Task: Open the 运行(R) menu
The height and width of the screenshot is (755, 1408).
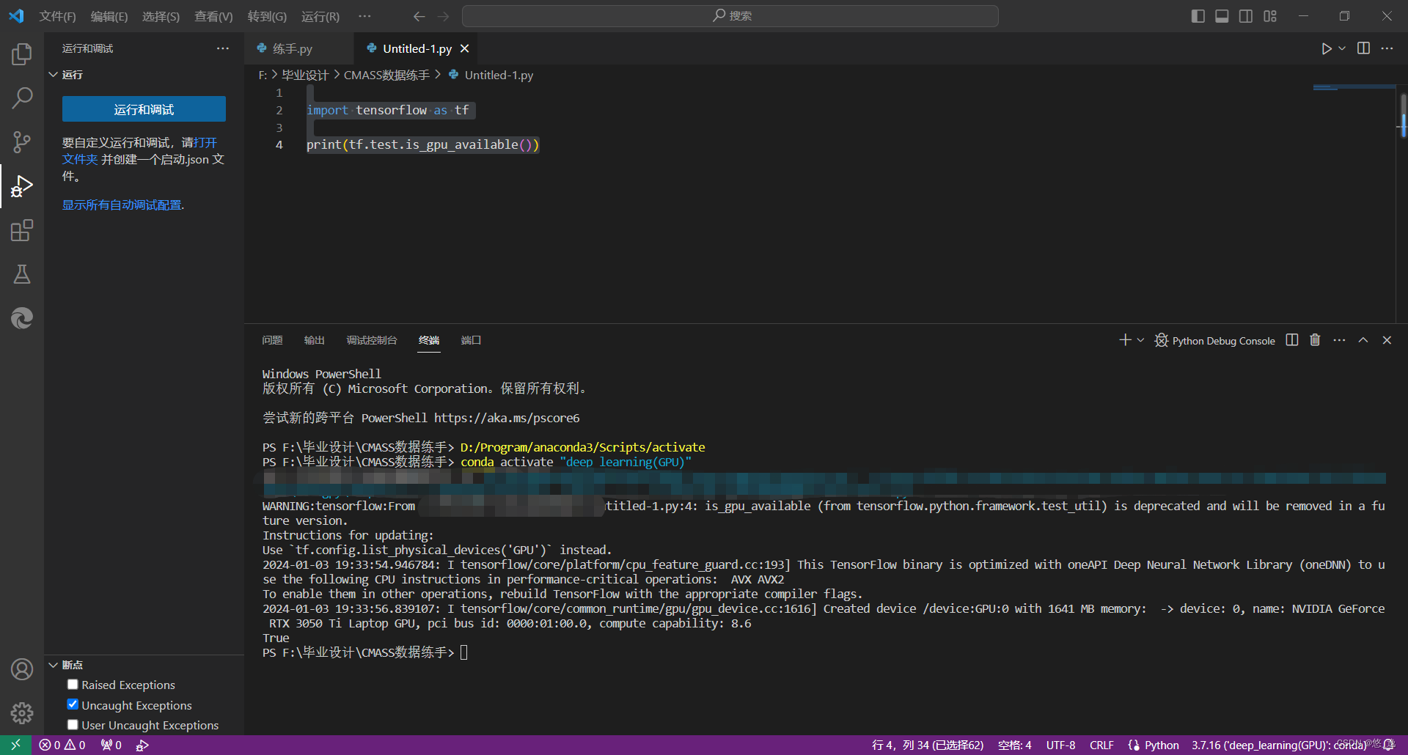Action: [x=320, y=15]
